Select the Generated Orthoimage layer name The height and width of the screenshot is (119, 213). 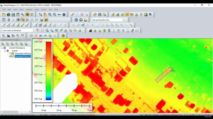[23, 54]
